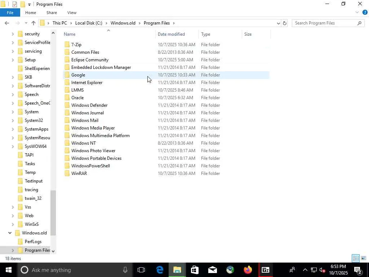Open Customize Quick Access Toolbar dropdown
This screenshot has width=369, height=277.
point(29,4)
